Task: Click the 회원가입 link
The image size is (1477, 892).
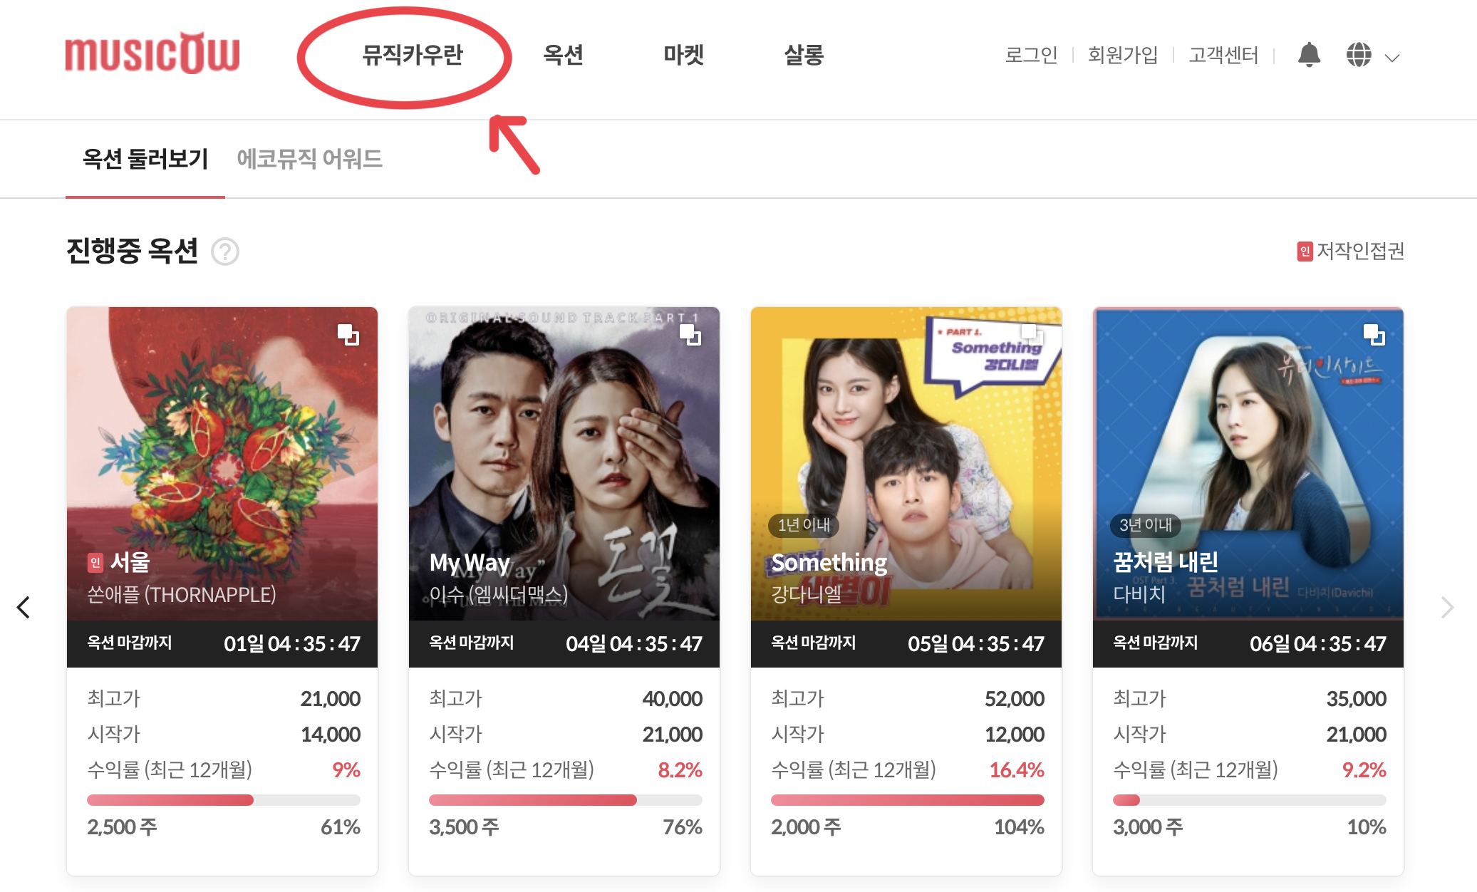Action: coord(1123,55)
